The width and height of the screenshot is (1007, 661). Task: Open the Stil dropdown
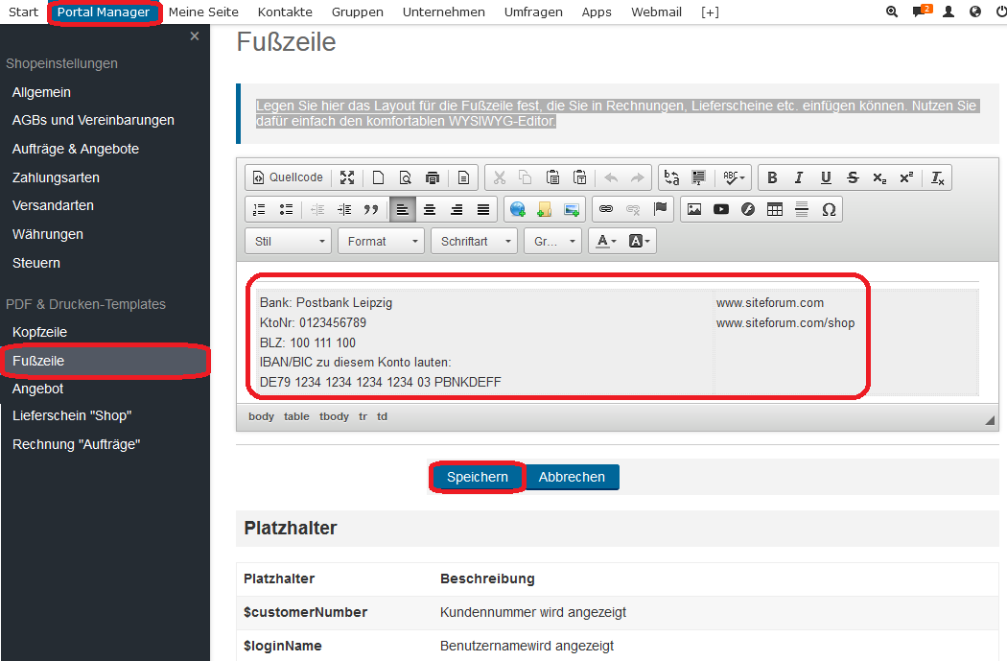point(289,242)
